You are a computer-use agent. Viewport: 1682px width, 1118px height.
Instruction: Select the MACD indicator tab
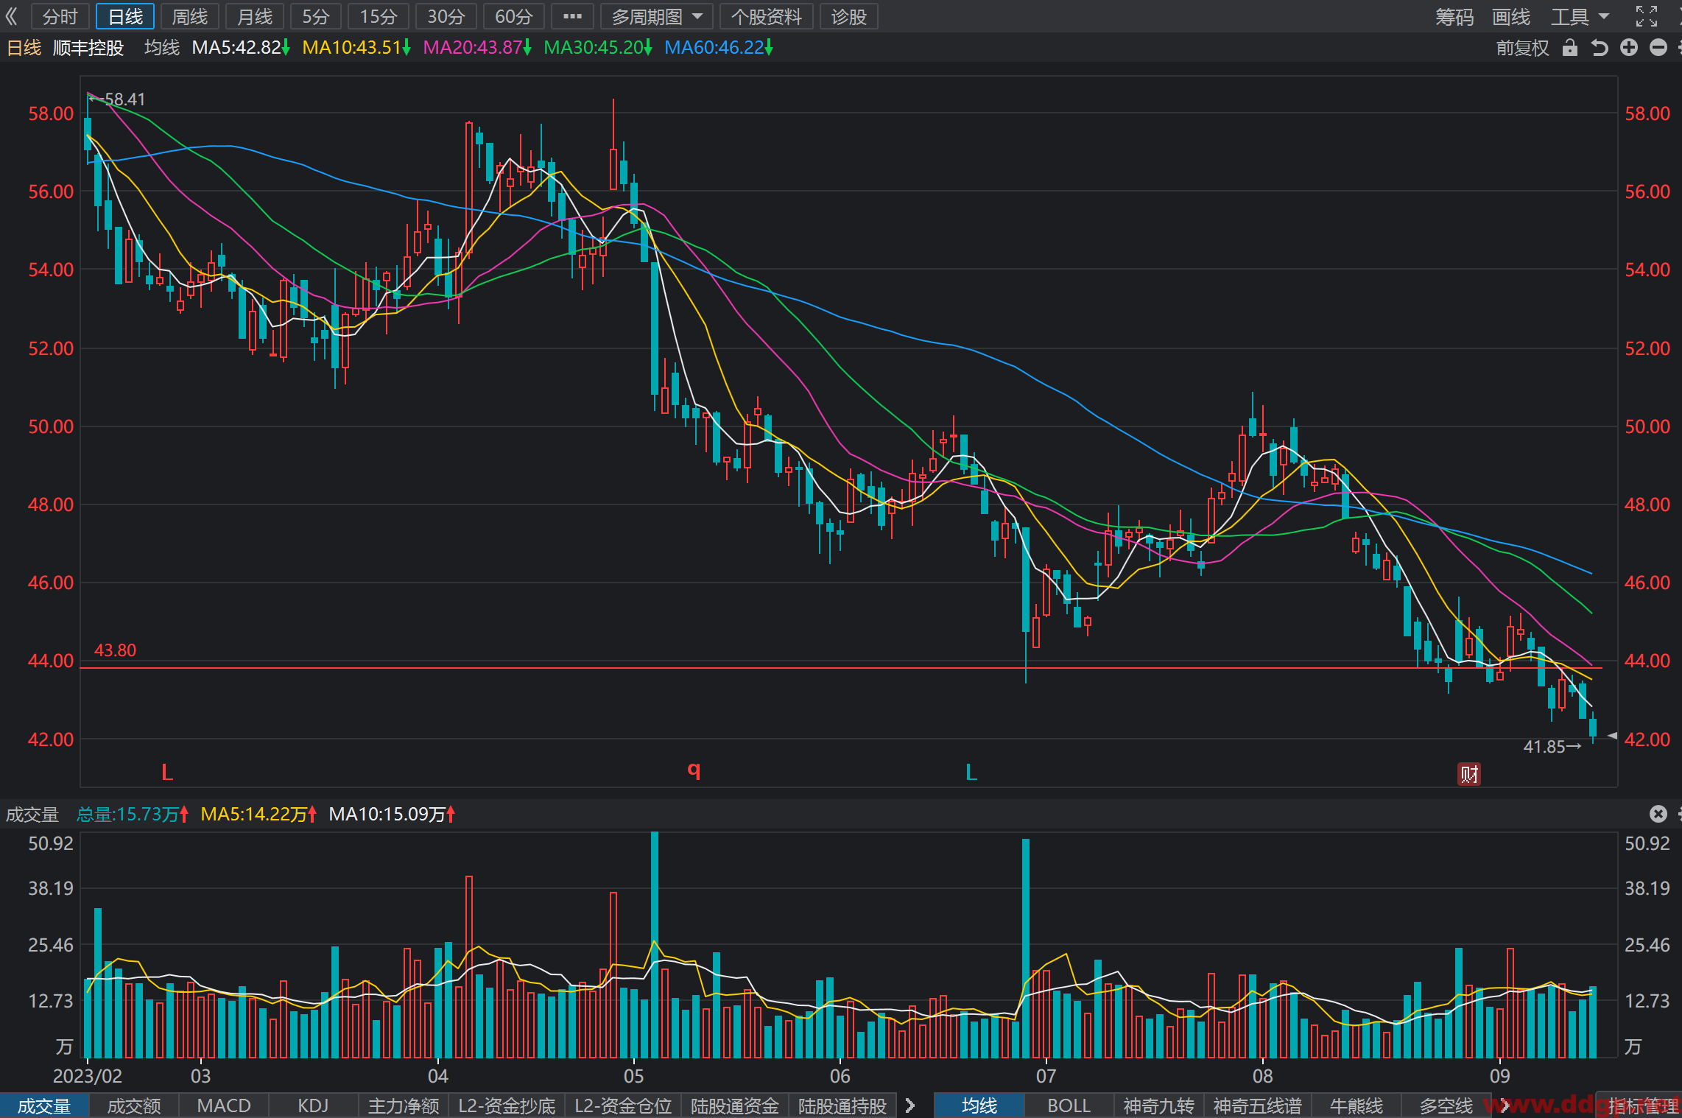point(224,1105)
